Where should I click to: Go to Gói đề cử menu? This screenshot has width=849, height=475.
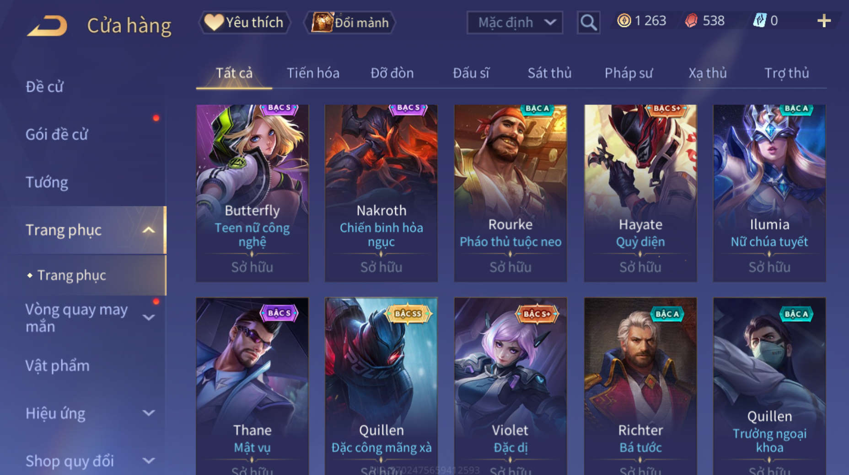click(x=57, y=134)
